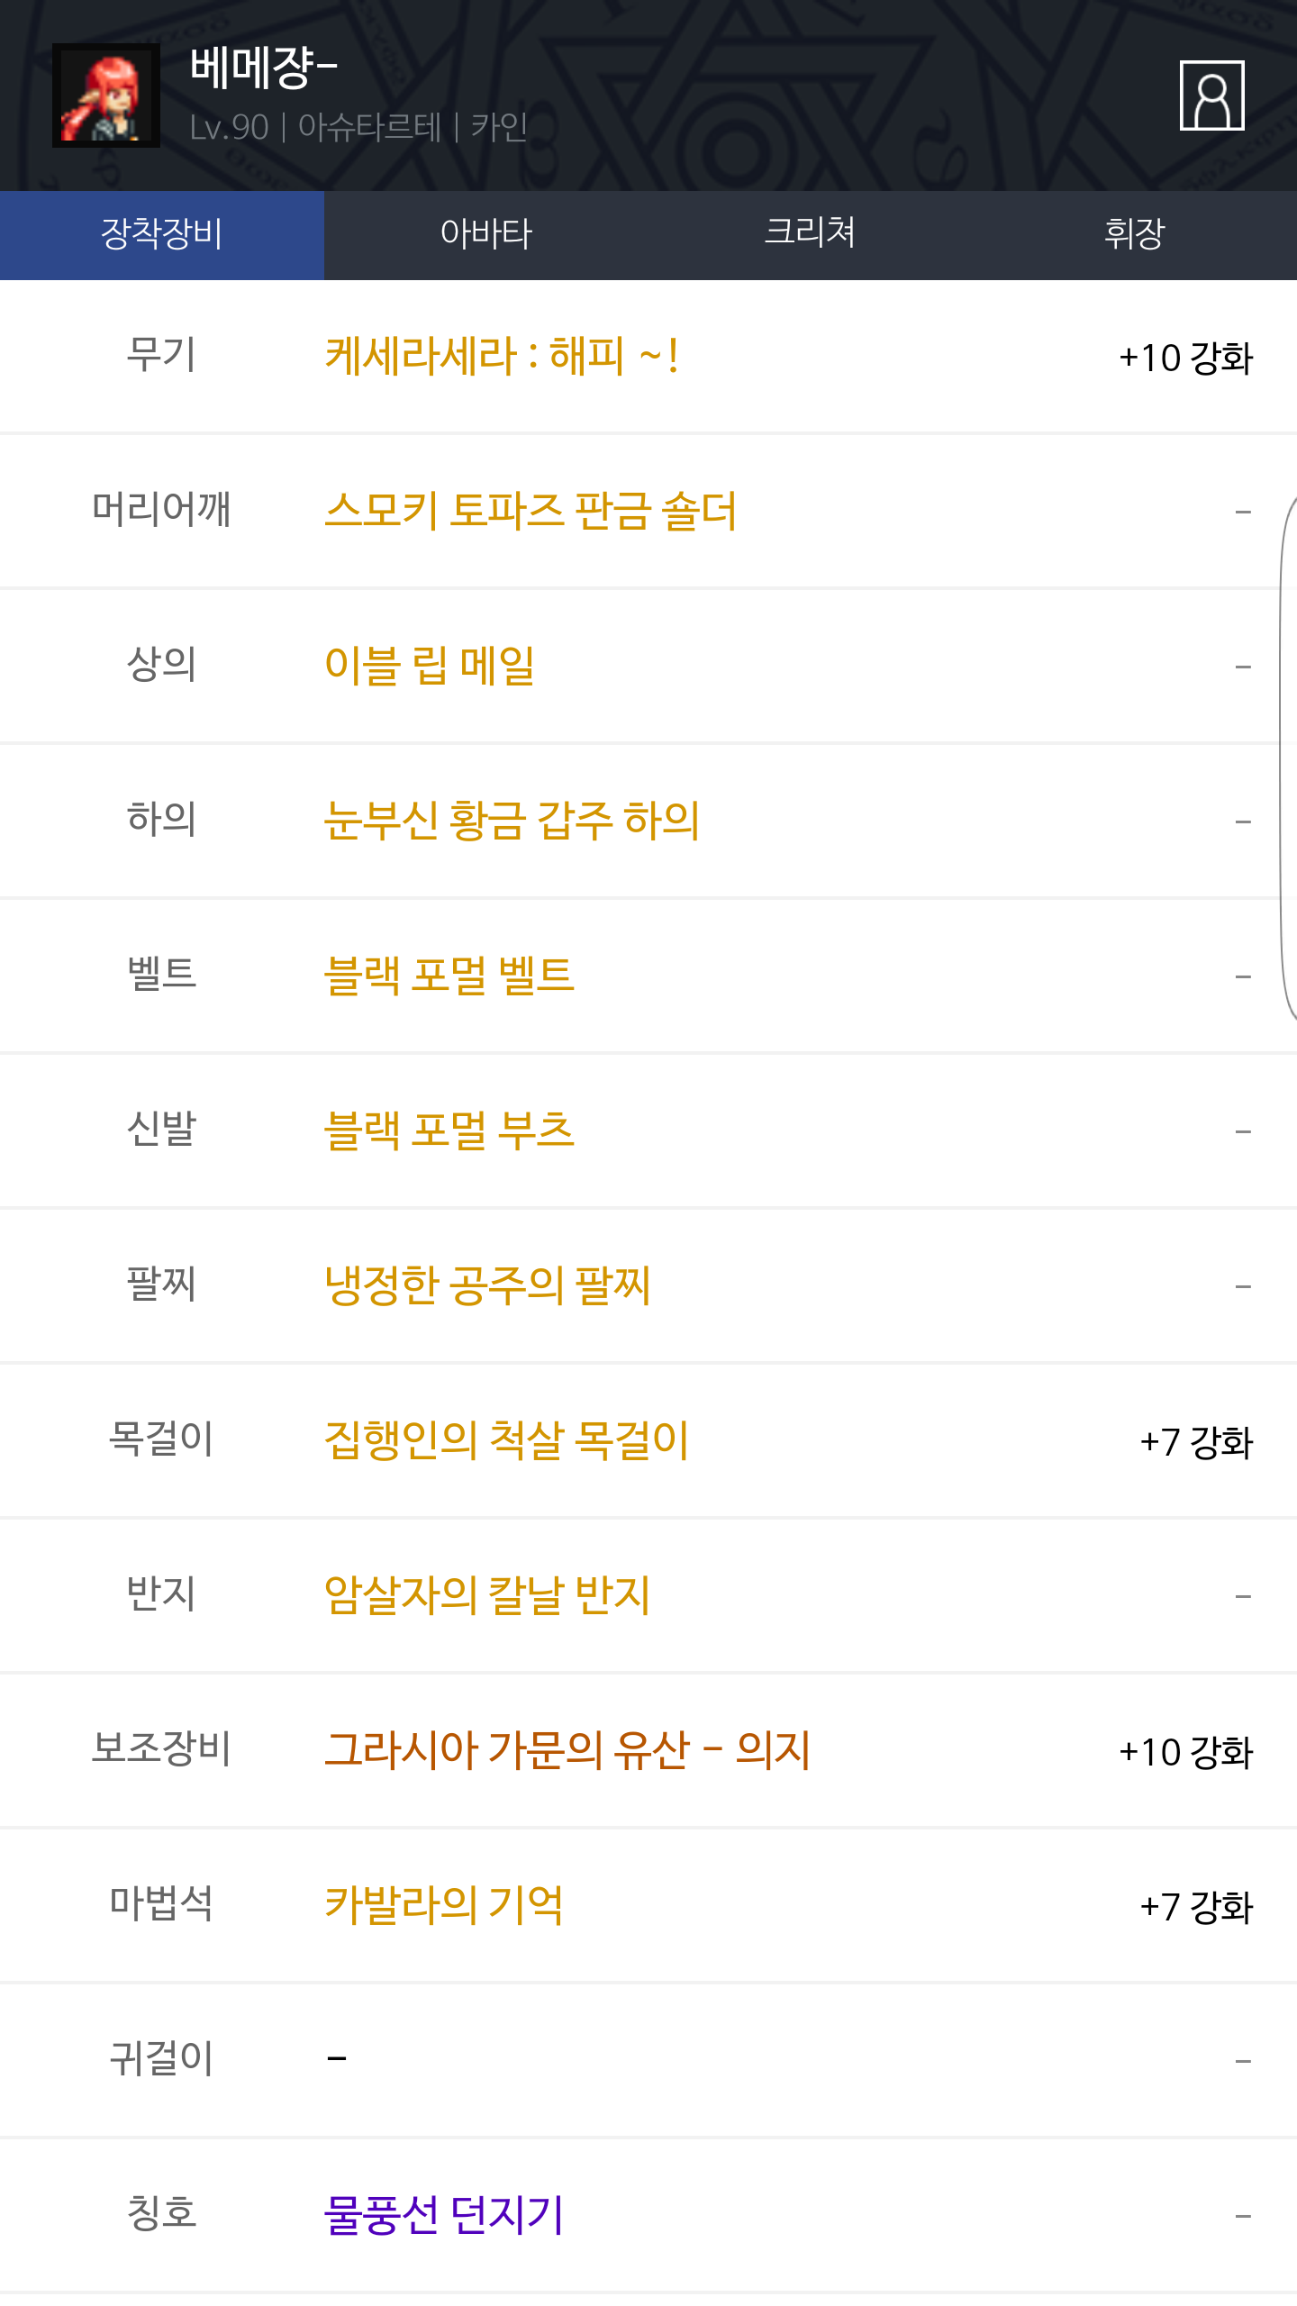Click the profile icon in the header
Image resolution: width=1297 pixels, height=2306 pixels.
pos(1211,95)
